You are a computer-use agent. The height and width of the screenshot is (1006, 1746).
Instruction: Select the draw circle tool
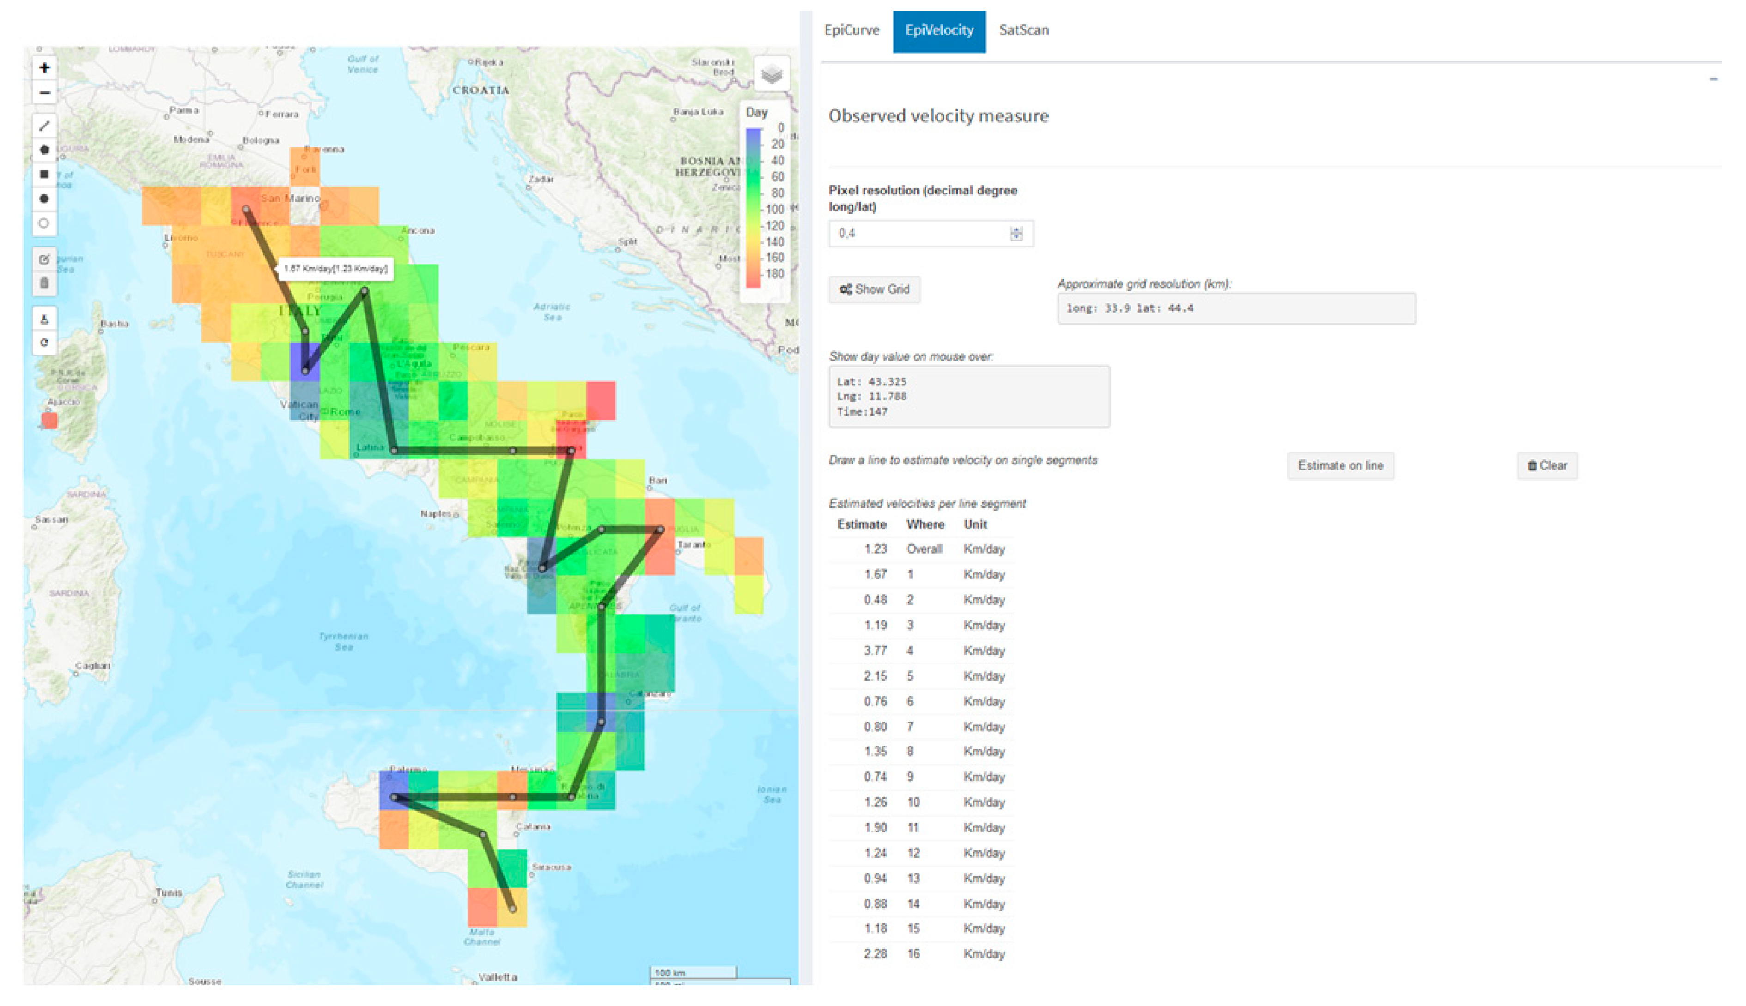[44, 199]
